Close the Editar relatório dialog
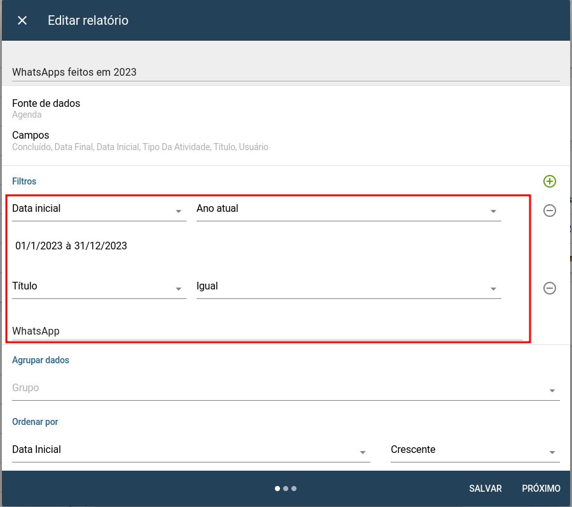 pos(22,20)
